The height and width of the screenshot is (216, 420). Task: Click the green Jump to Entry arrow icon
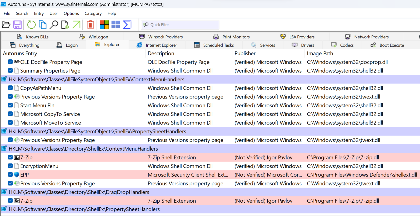click(x=77, y=25)
